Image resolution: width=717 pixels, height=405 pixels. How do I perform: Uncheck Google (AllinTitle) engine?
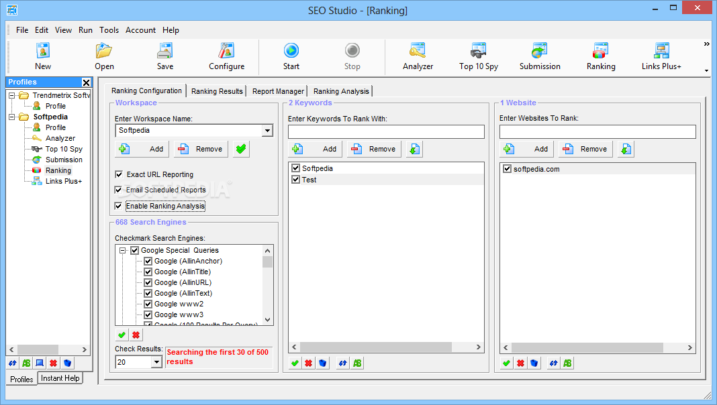coord(148,272)
